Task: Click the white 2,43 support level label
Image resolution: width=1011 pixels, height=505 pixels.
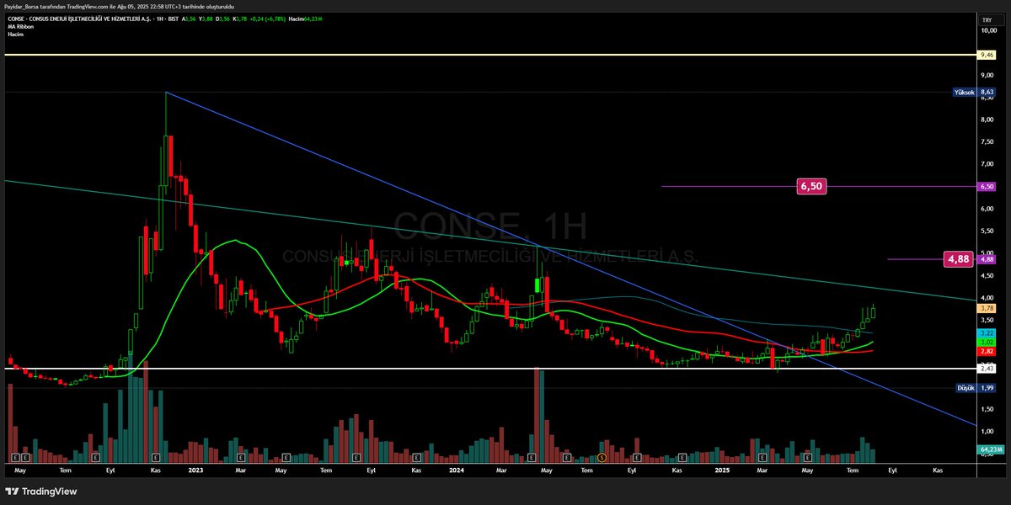Action: click(987, 369)
